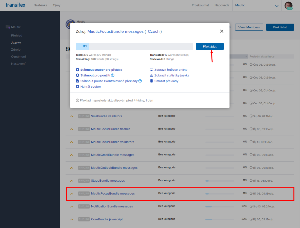300x228 pixels.
Task: Open StageBundle messages resource
Action: (x=108, y=181)
